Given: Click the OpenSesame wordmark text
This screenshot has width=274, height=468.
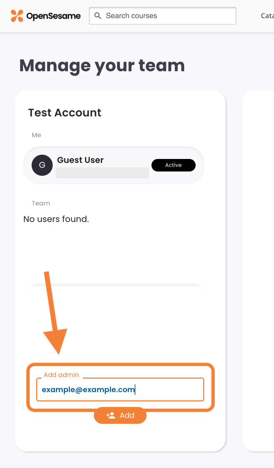Looking at the screenshot, I should [53, 16].
